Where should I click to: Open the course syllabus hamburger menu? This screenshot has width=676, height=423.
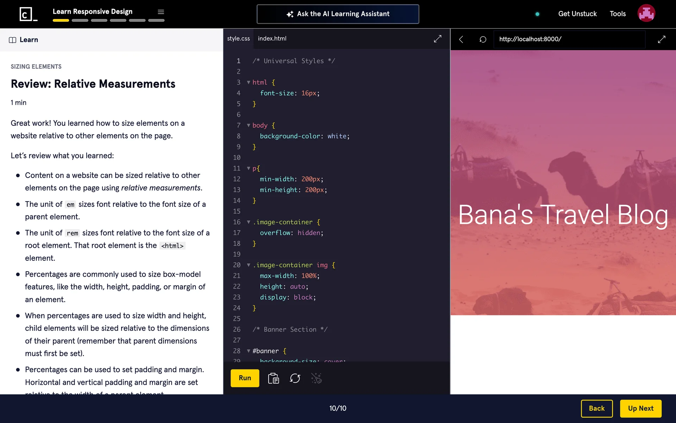(x=161, y=12)
